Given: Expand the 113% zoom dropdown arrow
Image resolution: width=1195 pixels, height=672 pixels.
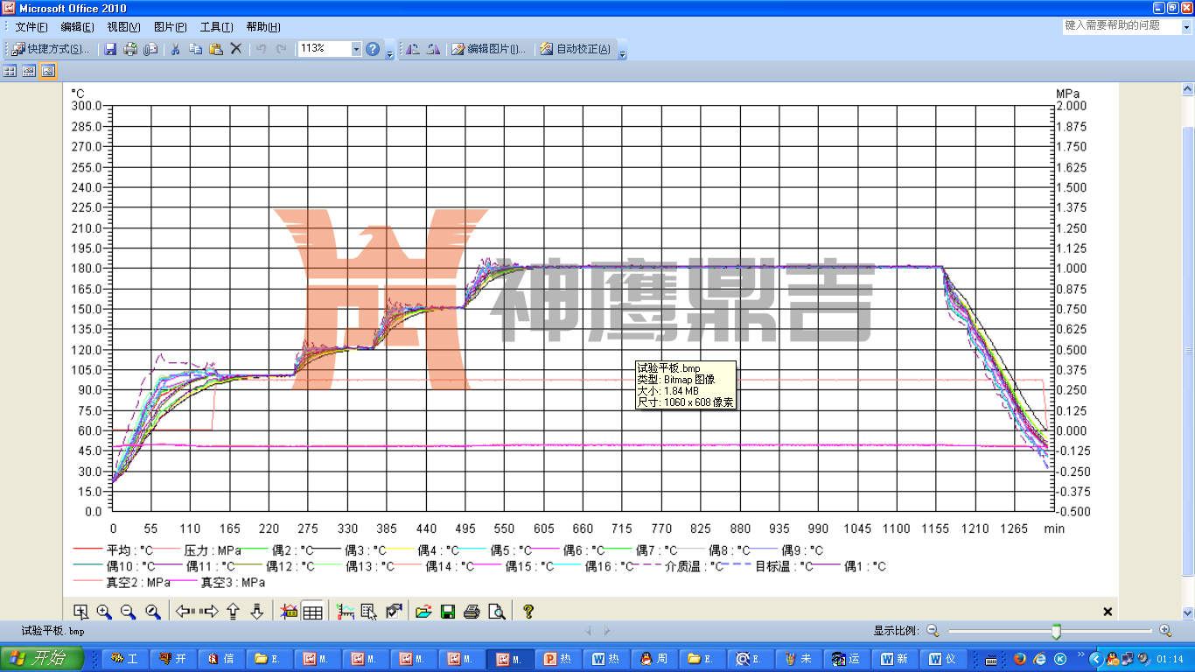Looking at the screenshot, I should [356, 49].
